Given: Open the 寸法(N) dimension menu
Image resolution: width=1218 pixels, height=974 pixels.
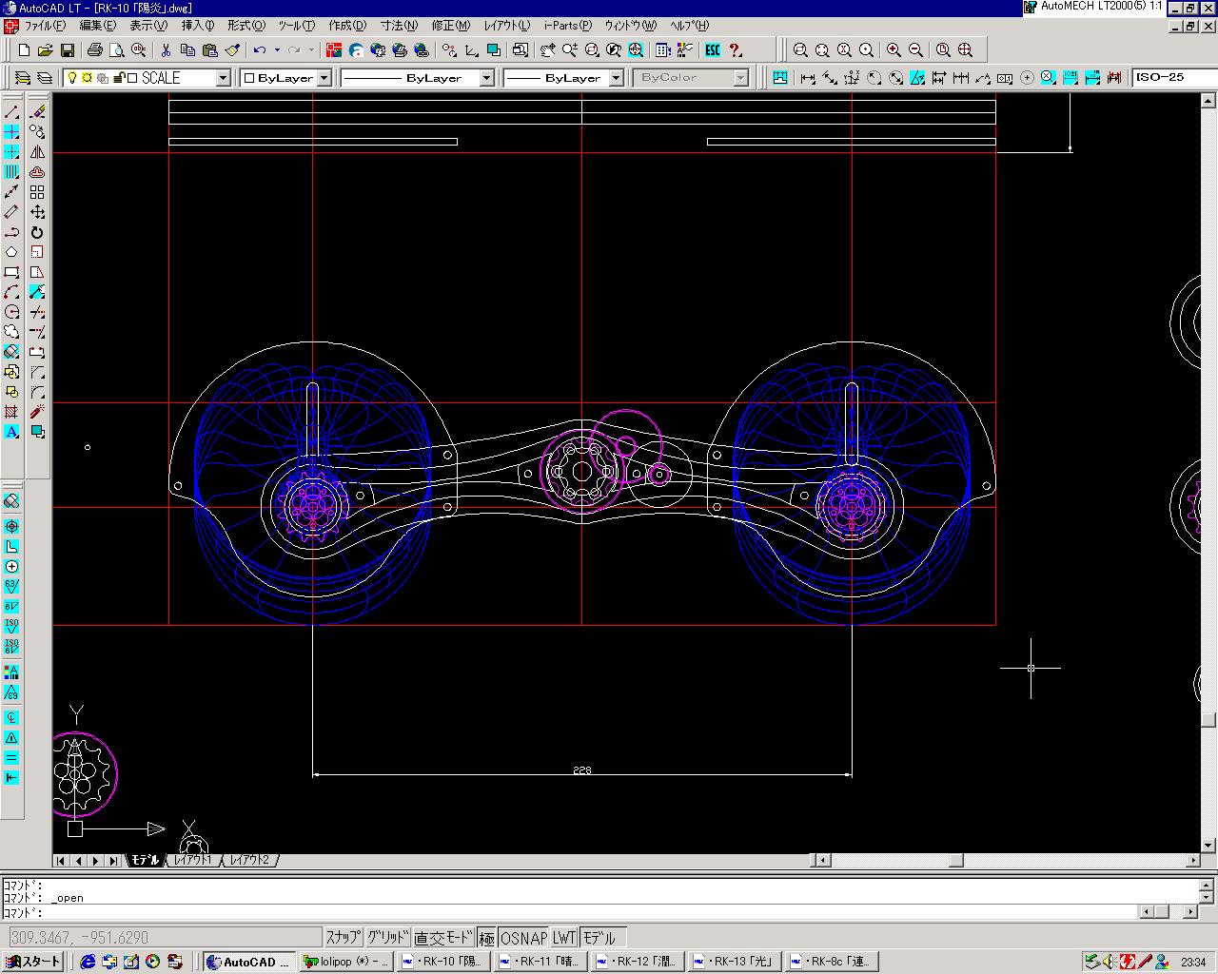Looking at the screenshot, I should click(x=398, y=26).
